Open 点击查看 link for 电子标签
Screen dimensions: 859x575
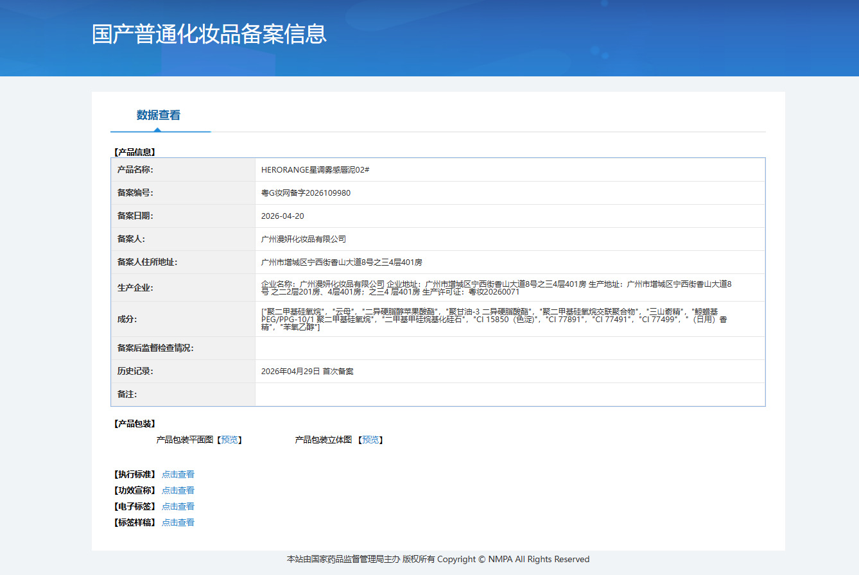[x=178, y=507]
